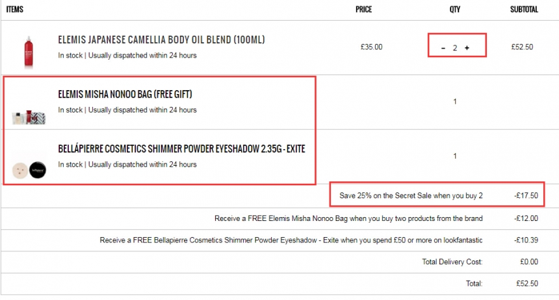Screen dimensions: 559x300
Task: Decrease quantity with the minus button
Action: click(443, 48)
